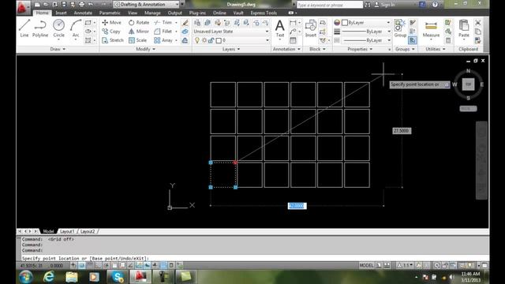
Task: Click the Match Properties color wheel icon
Action: point(337,23)
